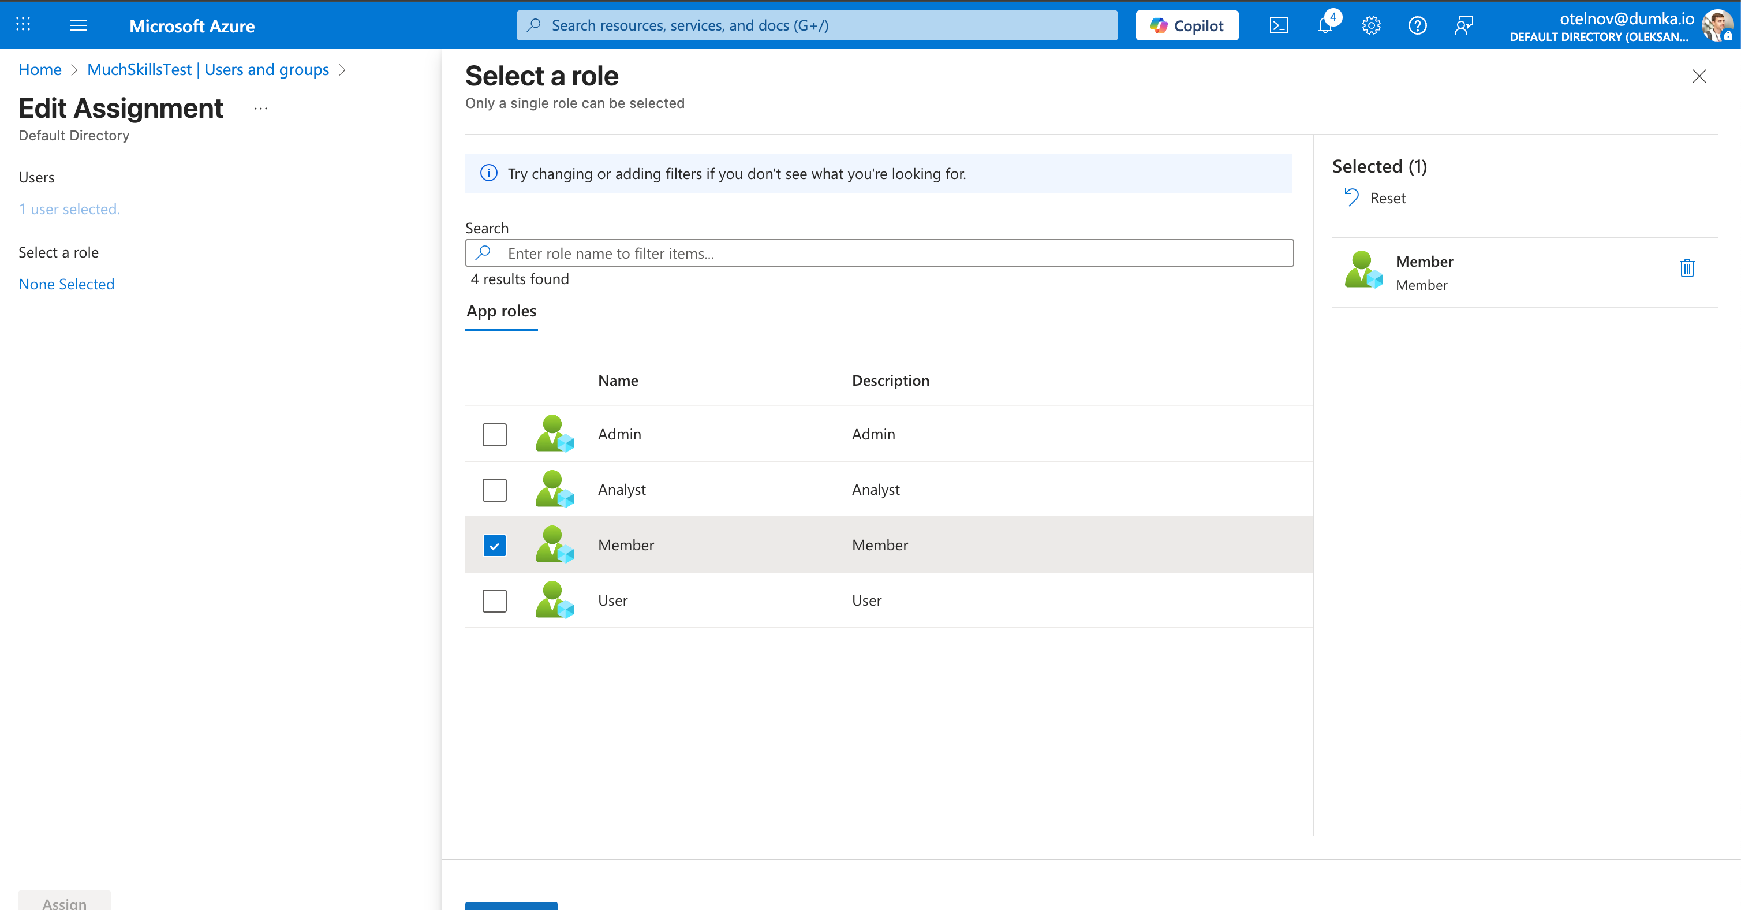
Task: Tick the User role checkbox
Action: (494, 601)
